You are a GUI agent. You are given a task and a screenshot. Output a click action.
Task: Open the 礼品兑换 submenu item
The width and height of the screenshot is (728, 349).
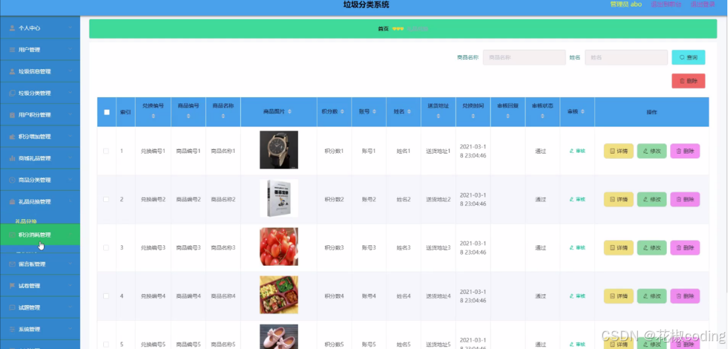click(x=26, y=222)
